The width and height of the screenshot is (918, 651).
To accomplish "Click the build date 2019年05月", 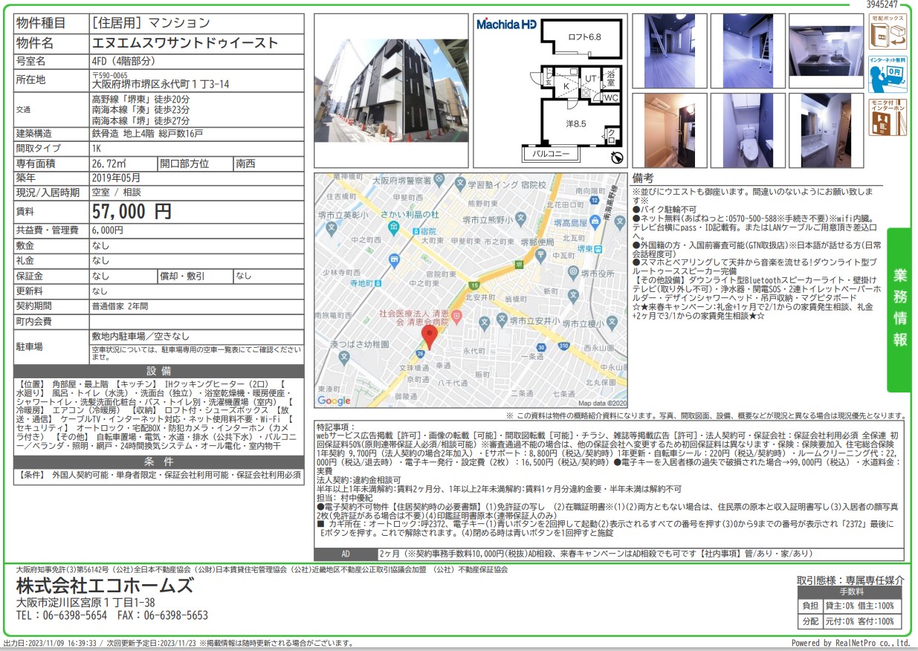I will (x=115, y=178).
